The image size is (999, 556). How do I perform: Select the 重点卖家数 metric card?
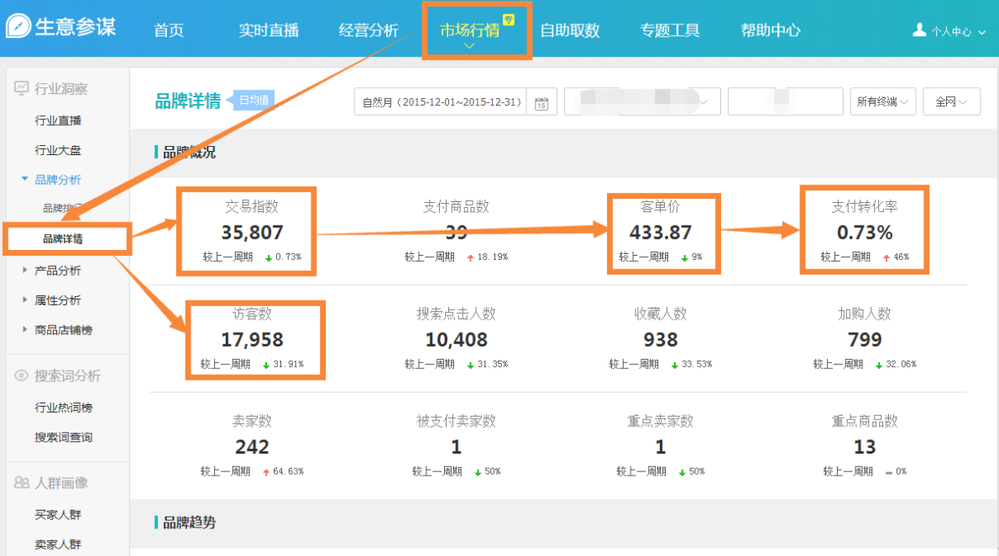click(660, 447)
